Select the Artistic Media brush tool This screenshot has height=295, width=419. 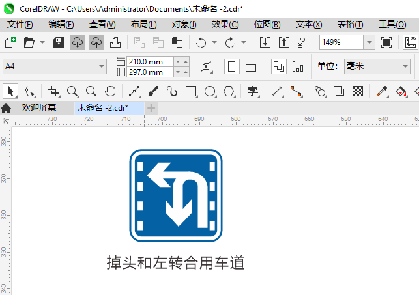153,91
